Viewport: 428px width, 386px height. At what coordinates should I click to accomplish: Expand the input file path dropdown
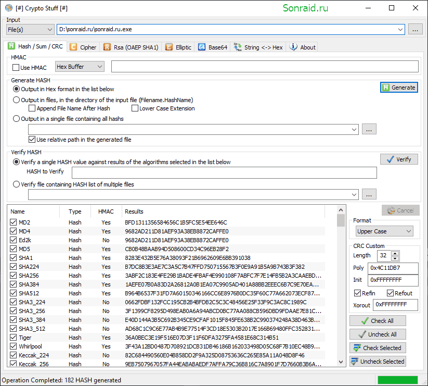click(400, 30)
